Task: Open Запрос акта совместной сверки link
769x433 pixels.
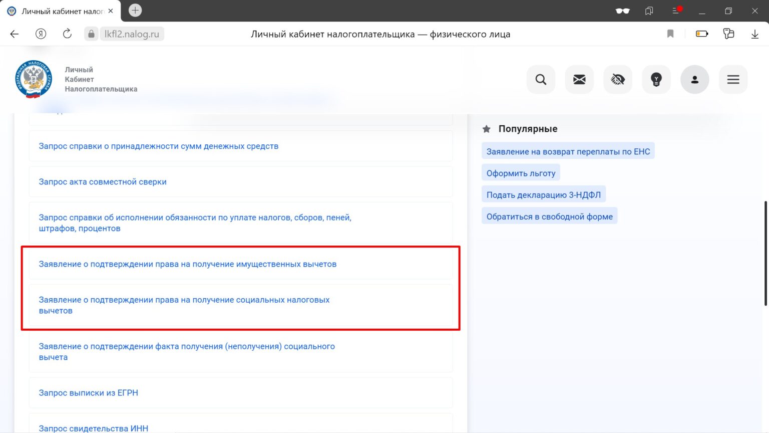Action: click(103, 182)
